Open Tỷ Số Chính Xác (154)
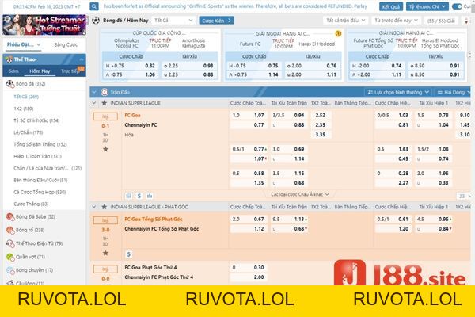 36,120
